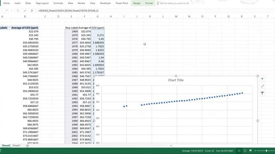Click the Tell me lightbulb icon
This screenshot has height=154, width=275.
[158, 3]
